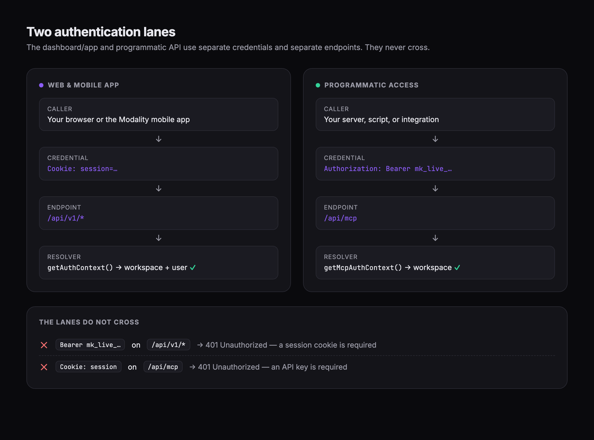Click '401 Unauthorized — an API key is required'

click(x=272, y=367)
